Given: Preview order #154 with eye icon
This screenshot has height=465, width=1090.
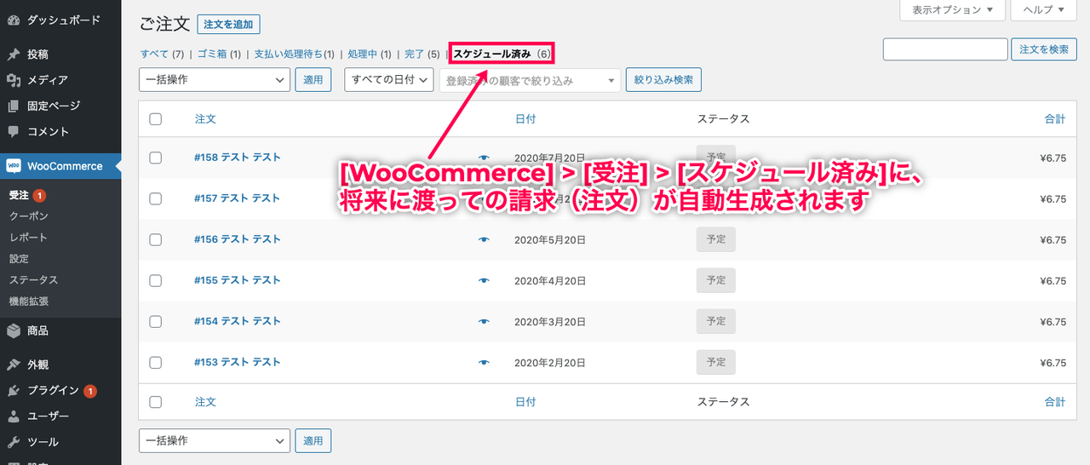Looking at the screenshot, I should point(485,322).
